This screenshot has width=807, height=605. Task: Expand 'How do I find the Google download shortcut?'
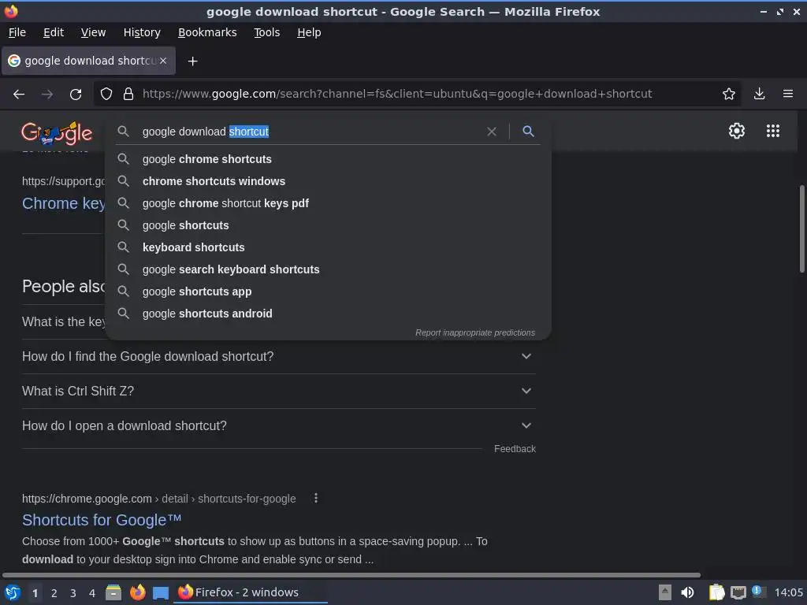click(278, 357)
